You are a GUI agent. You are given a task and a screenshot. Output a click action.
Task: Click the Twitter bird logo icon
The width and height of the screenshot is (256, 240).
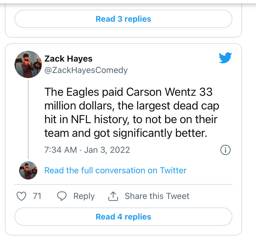[x=225, y=58]
